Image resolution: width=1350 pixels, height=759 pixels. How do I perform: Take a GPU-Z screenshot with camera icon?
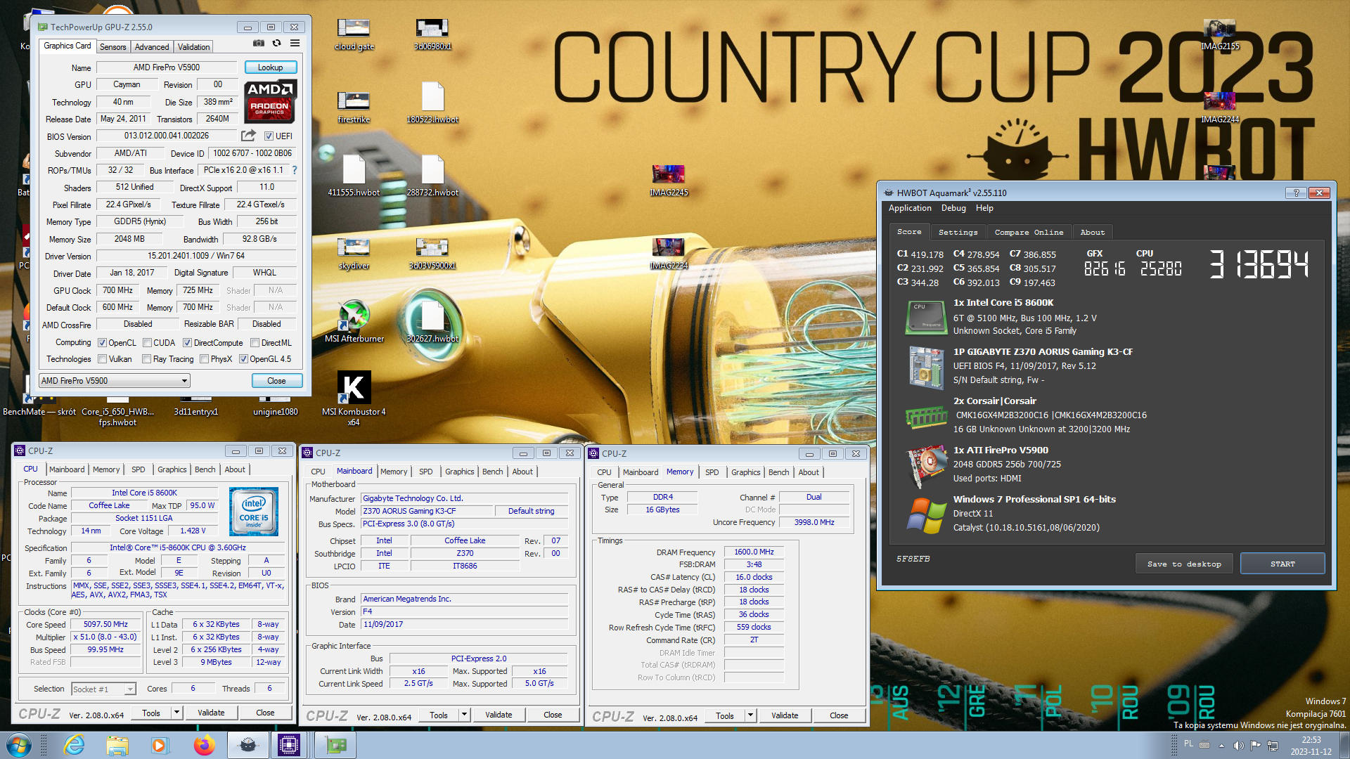pos(259,44)
